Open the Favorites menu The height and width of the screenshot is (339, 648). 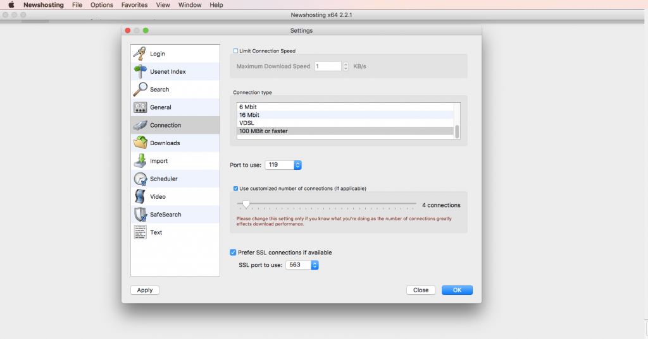[x=134, y=5]
